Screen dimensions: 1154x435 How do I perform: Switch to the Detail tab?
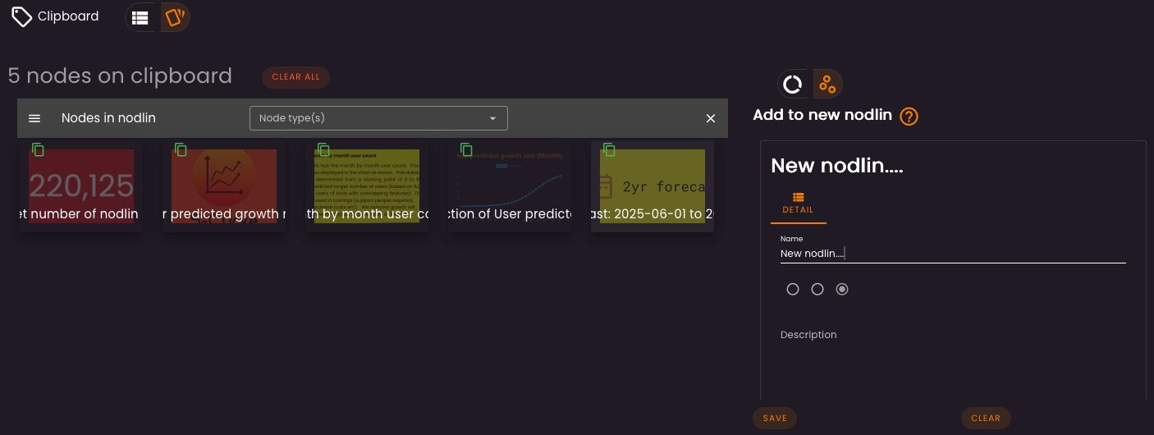coord(798,203)
